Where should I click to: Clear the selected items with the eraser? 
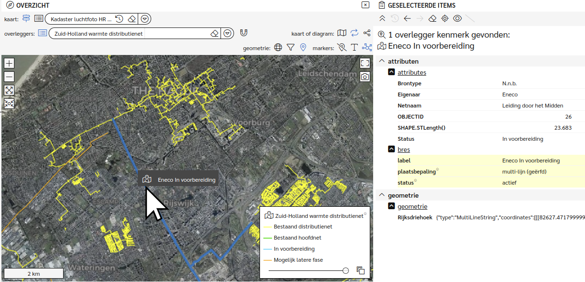(x=432, y=18)
